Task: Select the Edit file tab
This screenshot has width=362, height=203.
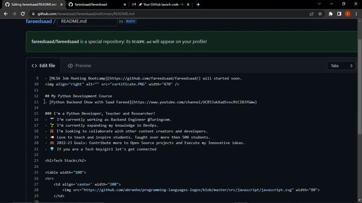Action: tap(44, 66)
